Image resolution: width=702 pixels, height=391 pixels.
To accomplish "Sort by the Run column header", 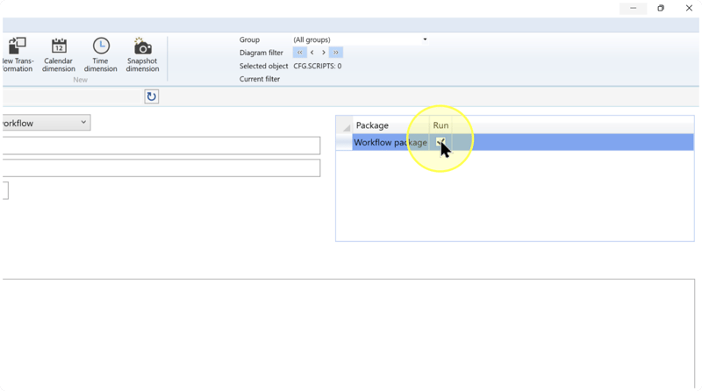I will (x=441, y=125).
